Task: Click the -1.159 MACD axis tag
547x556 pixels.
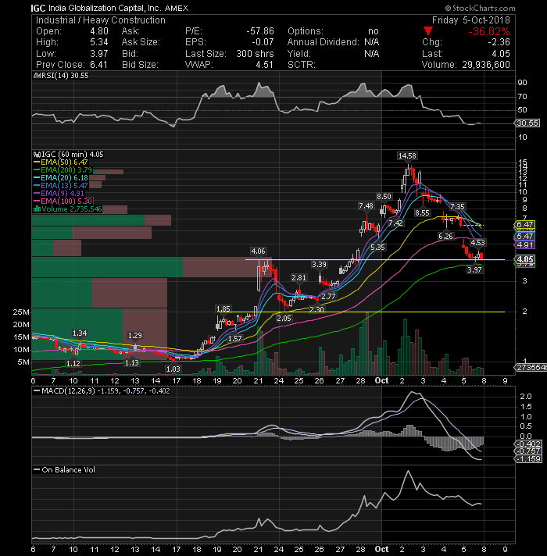Action: click(x=527, y=459)
